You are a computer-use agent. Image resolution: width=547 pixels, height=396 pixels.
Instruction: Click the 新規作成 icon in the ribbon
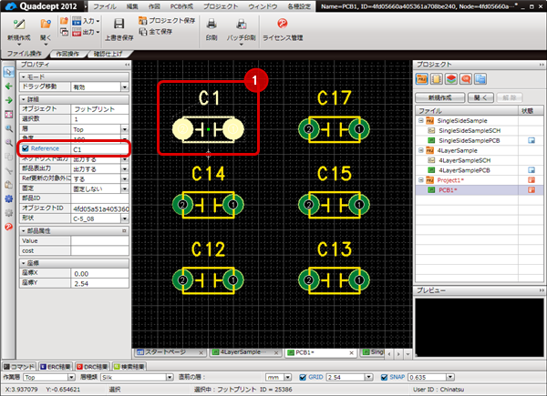click(19, 25)
